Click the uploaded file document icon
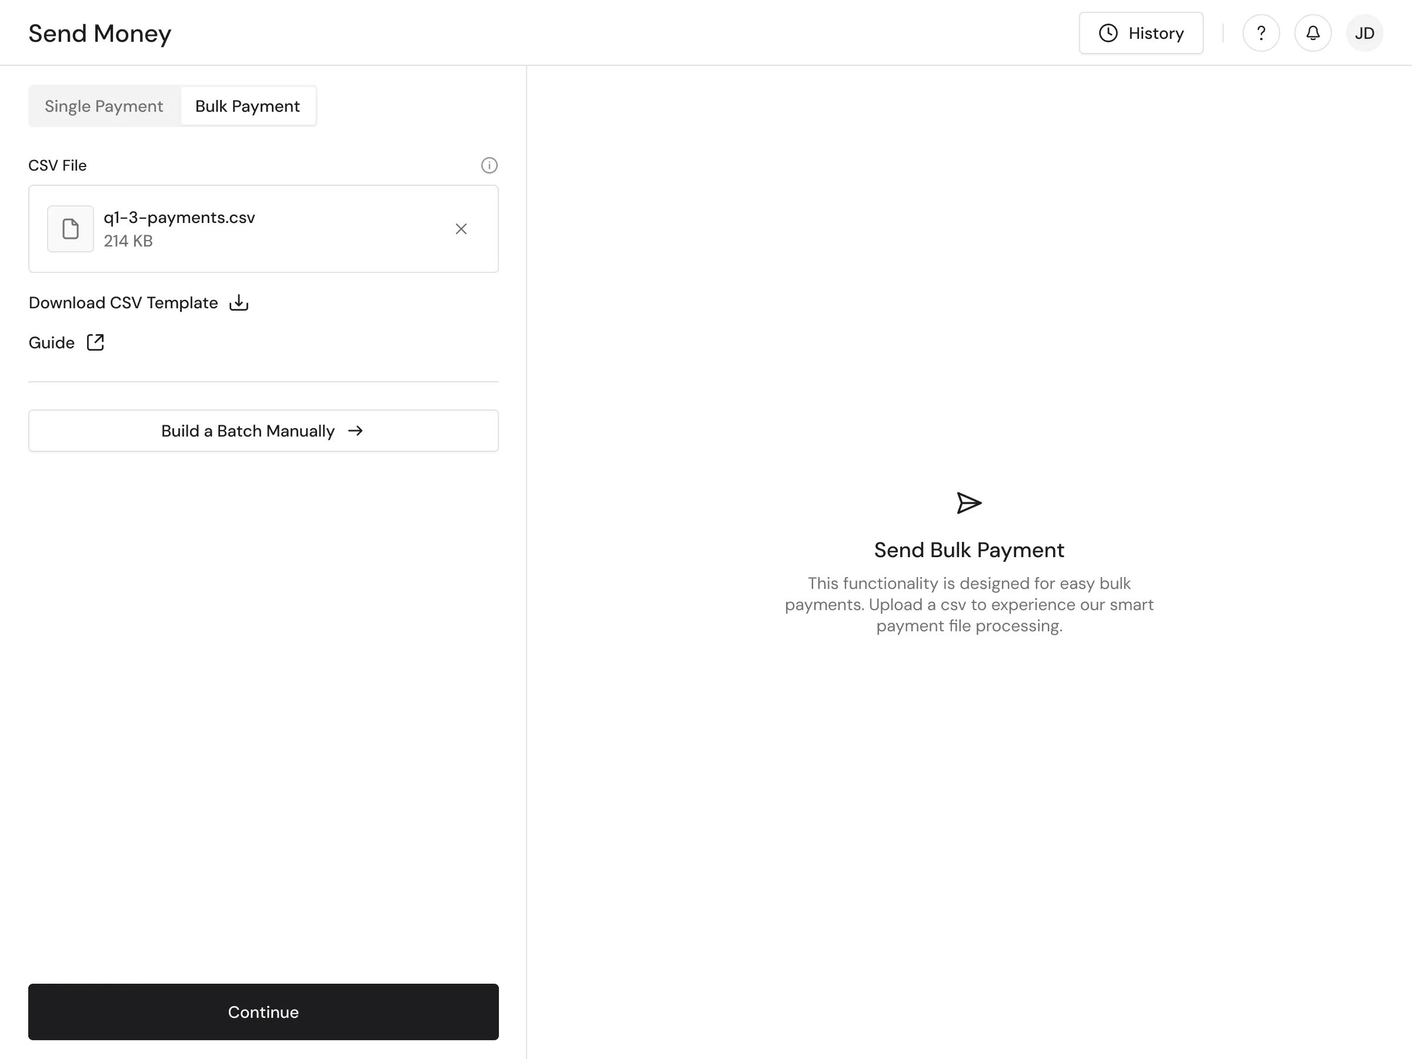The width and height of the screenshot is (1412, 1059). [70, 228]
